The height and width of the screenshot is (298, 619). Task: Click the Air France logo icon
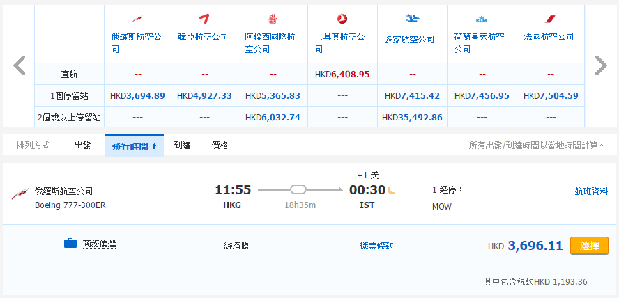[550, 19]
